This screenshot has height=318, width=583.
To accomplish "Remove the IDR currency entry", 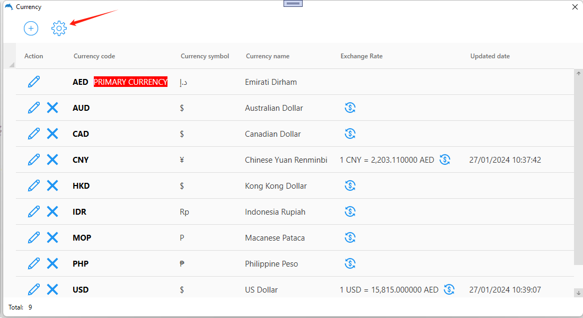I will click(52, 211).
